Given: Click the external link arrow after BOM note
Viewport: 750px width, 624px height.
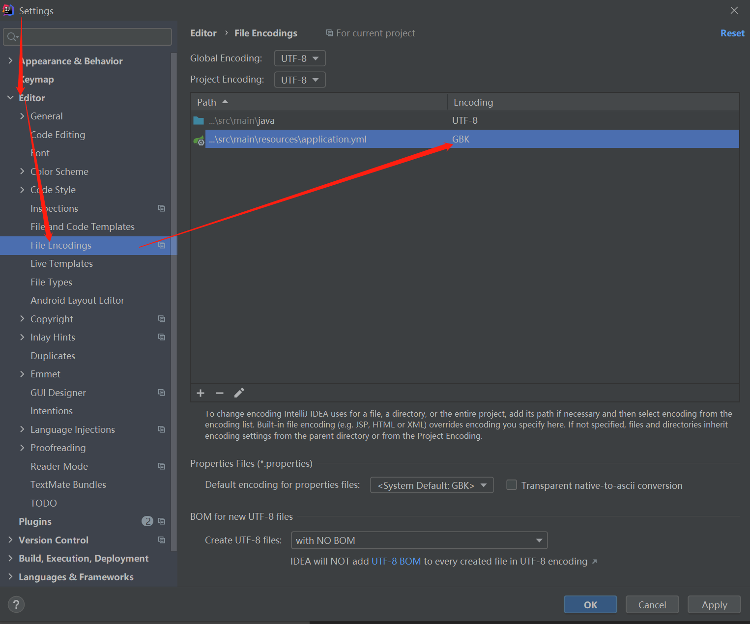Looking at the screenshot, I should [594, 561].
